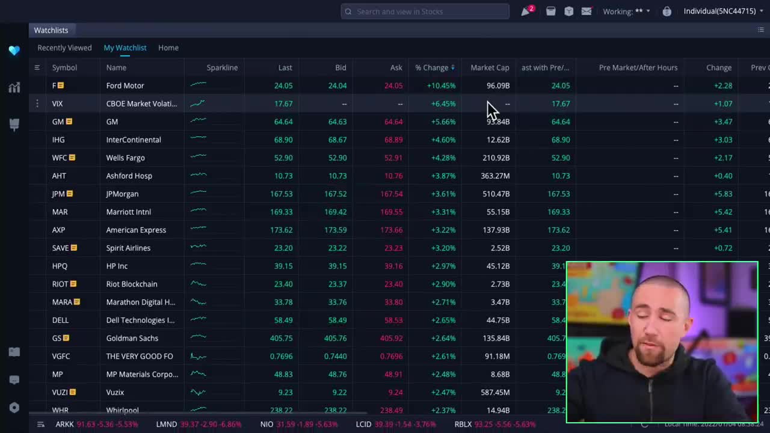This screenshot has height=433, width=770.
Task: Click the yellow note badge next to SAVE
Action: coord(74,248)
